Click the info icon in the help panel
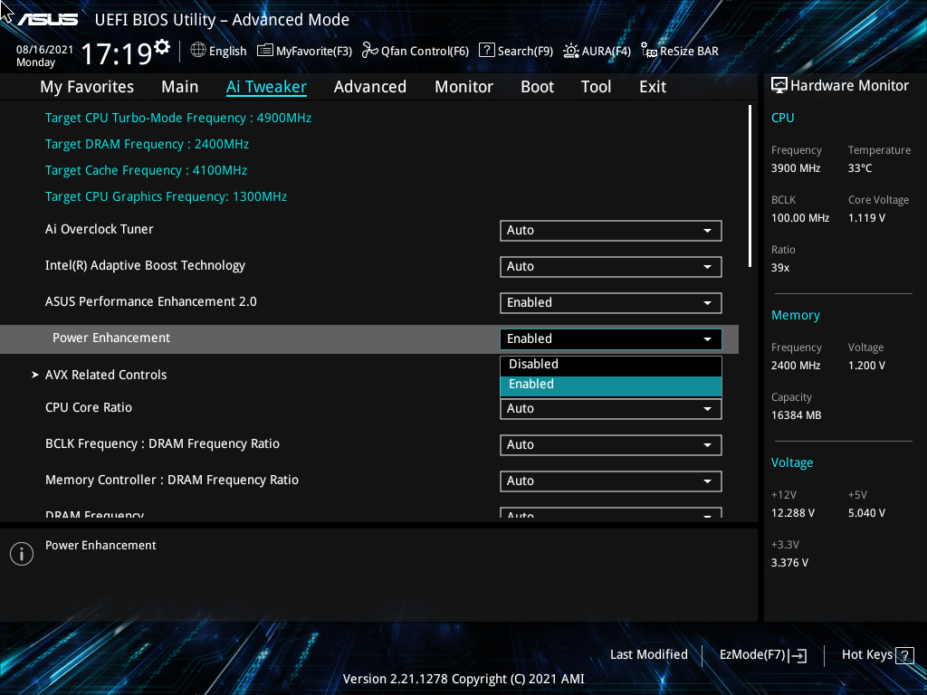 [x=22, y=554]
